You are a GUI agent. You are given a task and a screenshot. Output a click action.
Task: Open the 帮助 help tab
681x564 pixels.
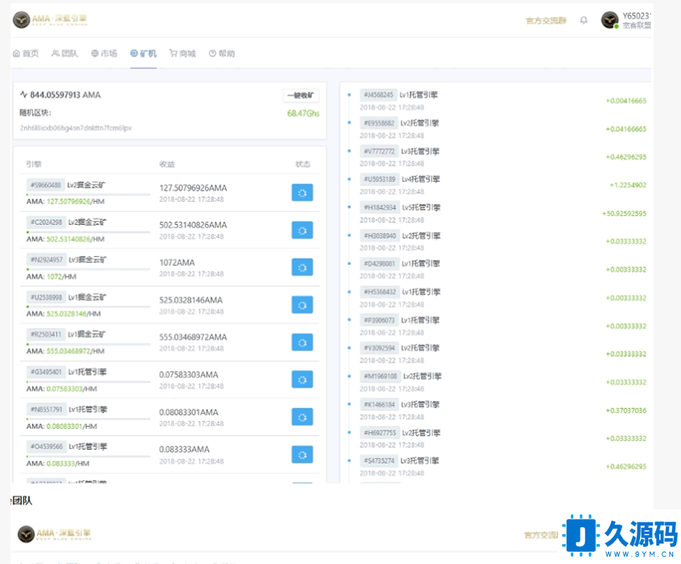click(223, 54)
